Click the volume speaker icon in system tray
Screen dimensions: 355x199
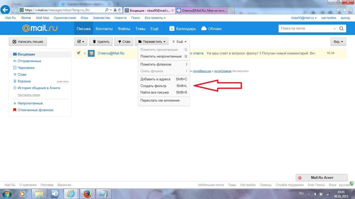tap(315, 194)
